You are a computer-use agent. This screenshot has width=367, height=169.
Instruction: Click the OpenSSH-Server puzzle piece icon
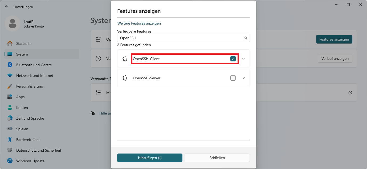125,78
